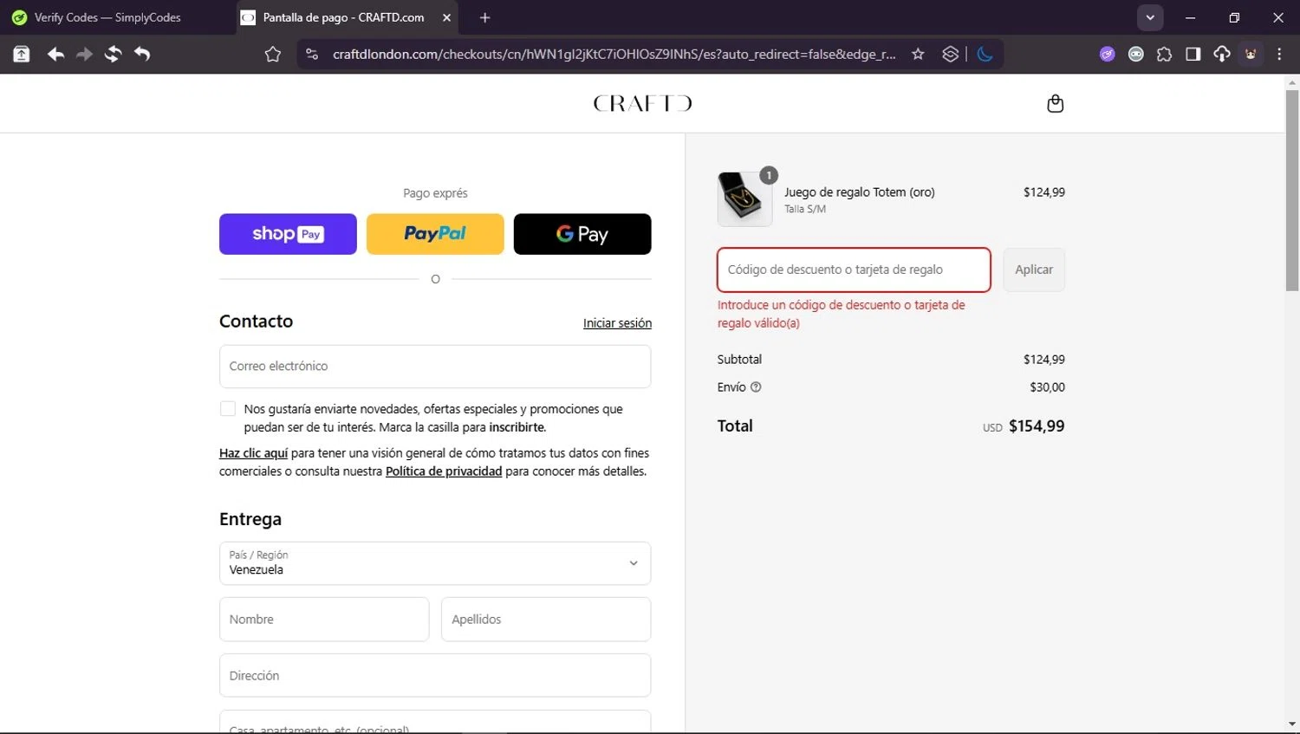The width and height of the screenshot is (1300, 734).
Task: Open the shopping bag cart icon
Action: click(x=1055, y=103)
